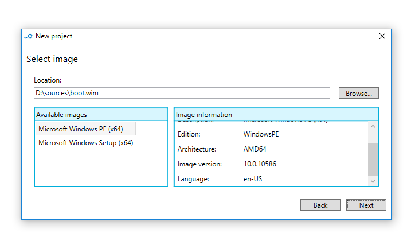Go to the previous step with Back
This screenshot has width=407, height=233.
pyautogui.click(x=320, y=205)
